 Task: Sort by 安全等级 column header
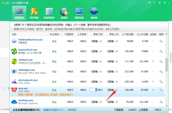(x=54, y=34)
